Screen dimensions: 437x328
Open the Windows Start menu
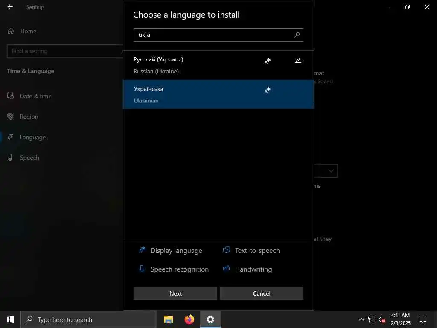click(x=10, y=319)
